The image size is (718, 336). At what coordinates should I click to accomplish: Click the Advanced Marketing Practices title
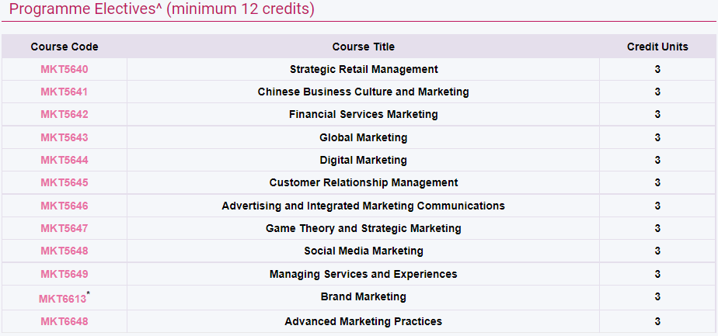[363, 321]
